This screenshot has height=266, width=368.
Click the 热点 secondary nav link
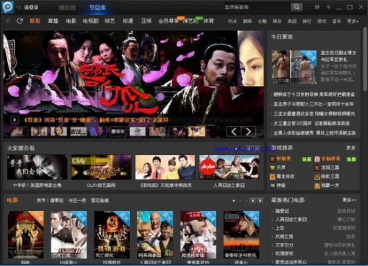(x=233, y=21)
